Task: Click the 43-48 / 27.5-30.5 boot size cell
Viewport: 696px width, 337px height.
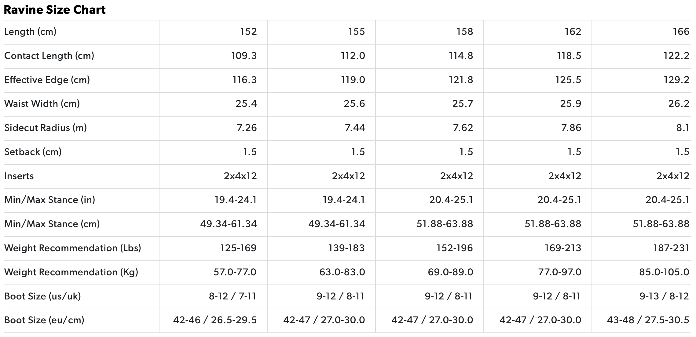Action: click(x=648, y=320)
